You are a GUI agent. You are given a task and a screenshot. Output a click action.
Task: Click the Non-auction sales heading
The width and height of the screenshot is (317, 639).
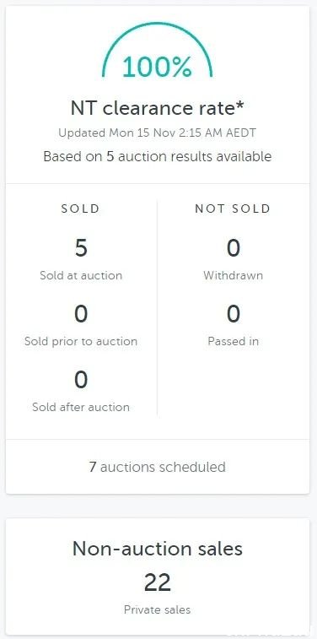[158, 549]
